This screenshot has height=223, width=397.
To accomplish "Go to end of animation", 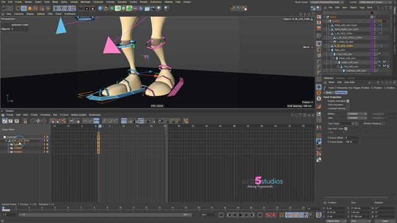I will (260, 215).
